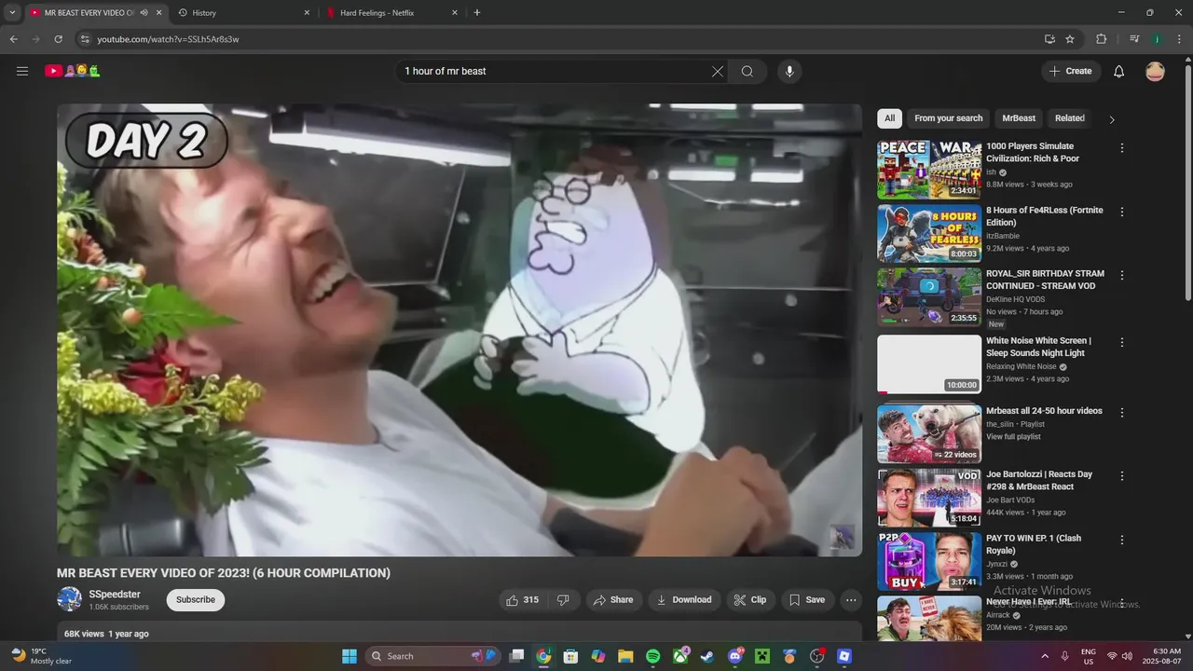1193x671 pixels.
Task: Install app icon in address bar
Action: point(1049,39)
